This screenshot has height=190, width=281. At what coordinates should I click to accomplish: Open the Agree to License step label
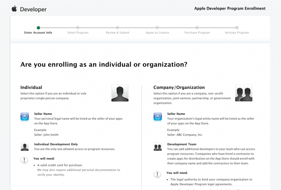pyautogui.click(x=157, y=33)
